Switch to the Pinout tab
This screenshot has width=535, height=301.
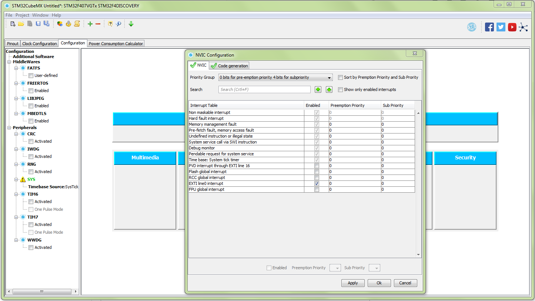point(13,44)
